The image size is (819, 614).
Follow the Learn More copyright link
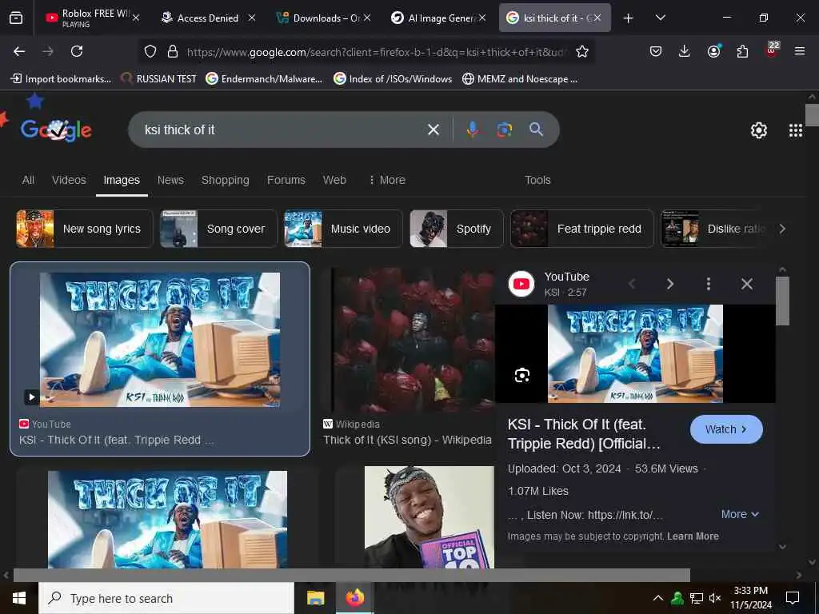[693, 536]
